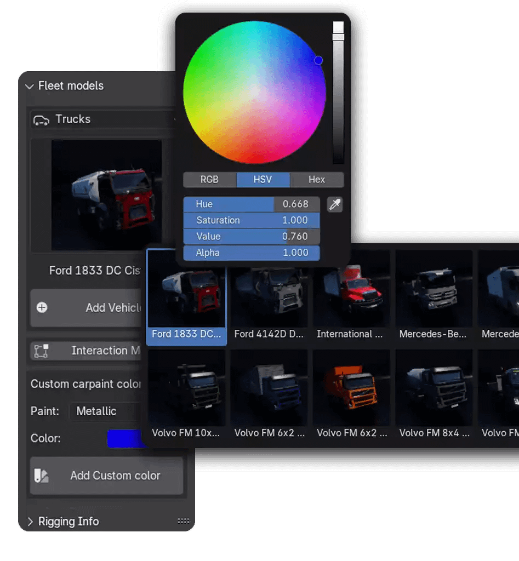This screenshot has width=519, height=561.
Task: Click the Alpha slider field
Action: (x=251, y=253)
